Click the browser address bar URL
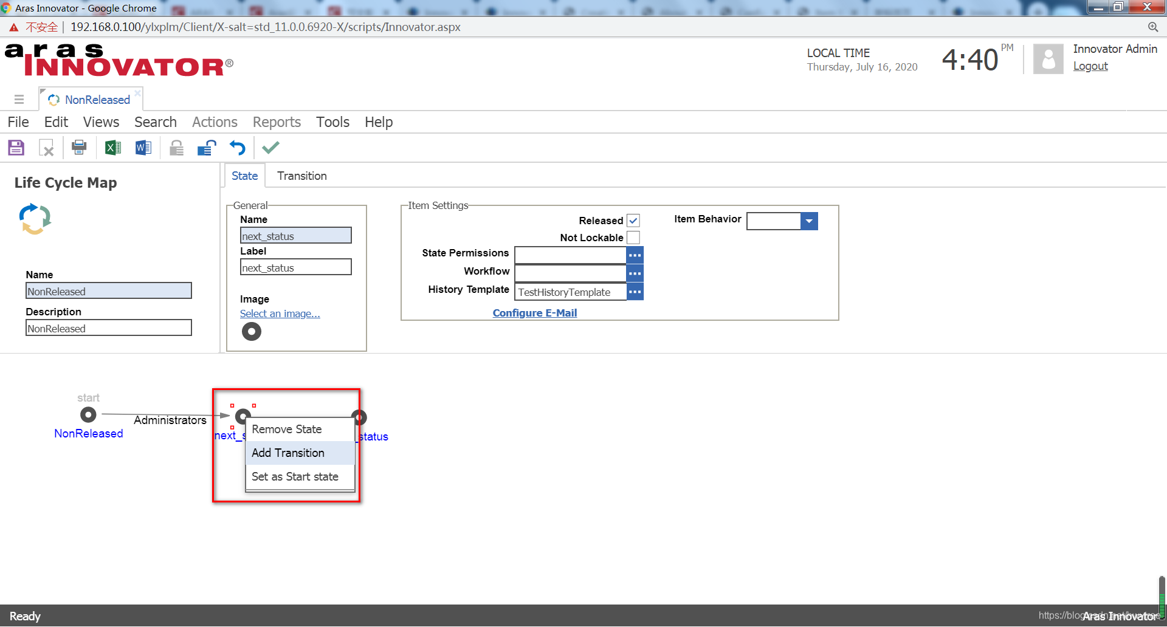Viewport: 1167px width, 627px height. point(266,27)
